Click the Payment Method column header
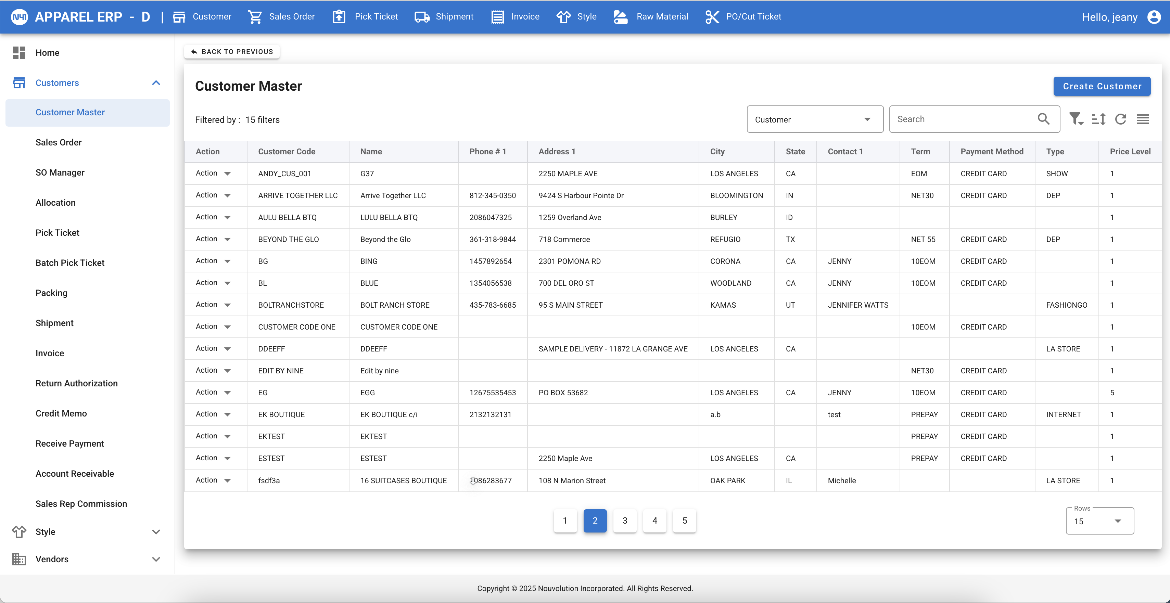Image resolution: width=1170 pixels, height=603 pixels. [992, 152]
